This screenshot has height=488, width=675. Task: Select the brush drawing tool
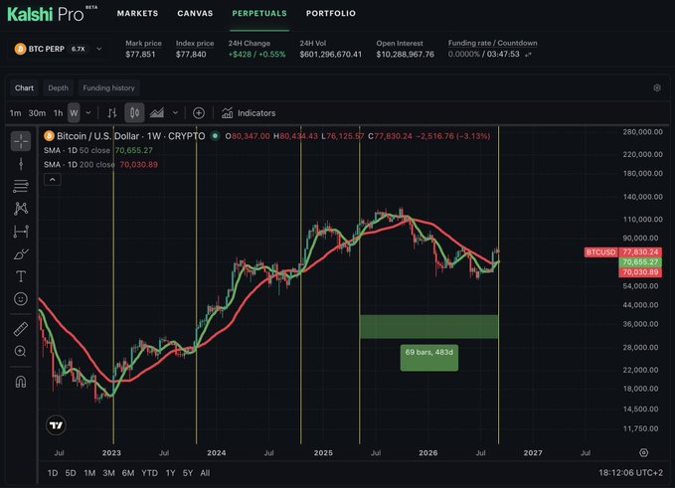pyautogui.click(x=21, y=253)
